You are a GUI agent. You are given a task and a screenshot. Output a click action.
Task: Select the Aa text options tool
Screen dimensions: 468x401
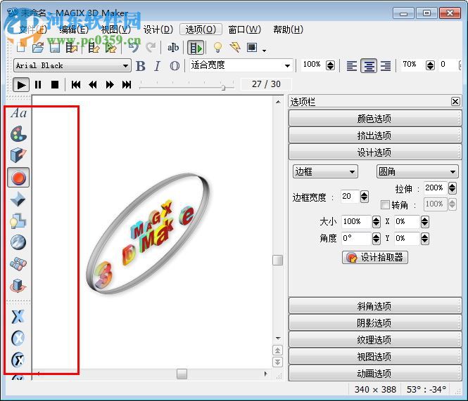click(18, 113)
